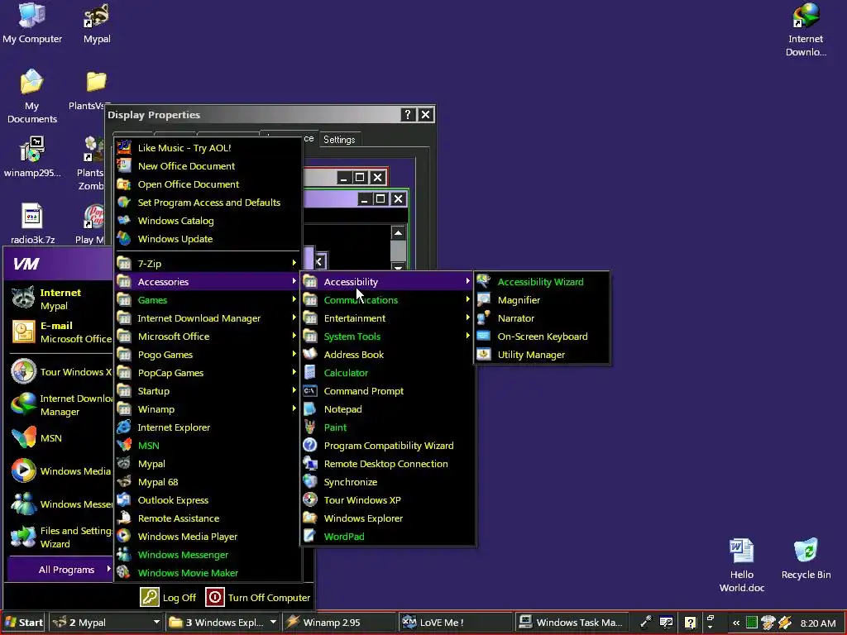Switch to Settings tab in Display Properties
This screenshot has width=847, height=635.
(339, 139)
